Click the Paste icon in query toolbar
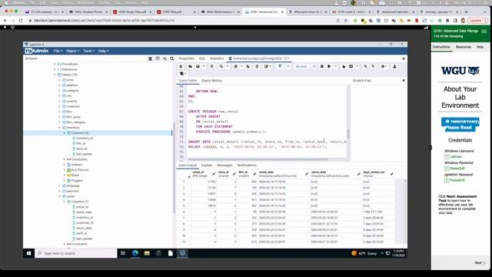 tap(248, 67)
